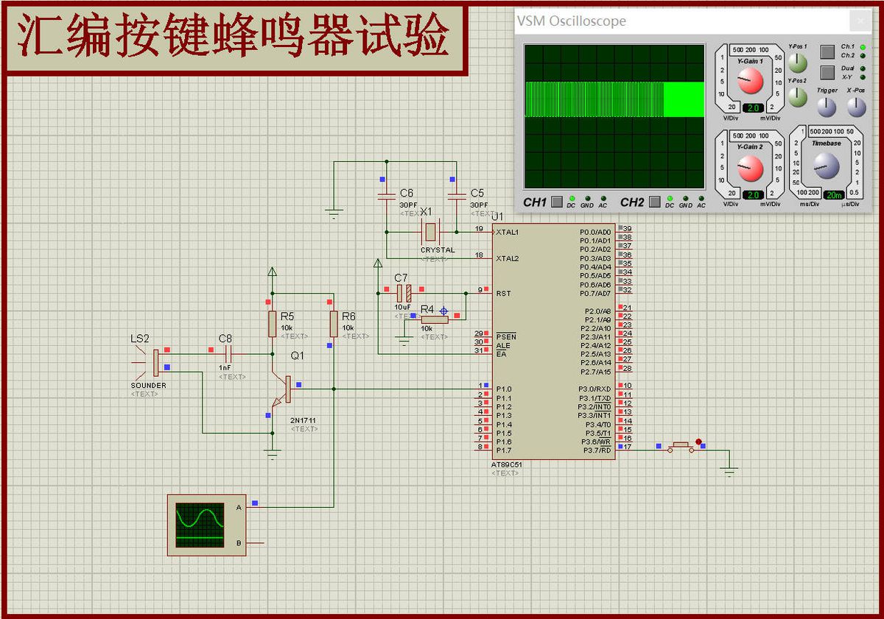Click the Y-Pos 1 green knob
884x619 pixels.
tap(797, 63)
